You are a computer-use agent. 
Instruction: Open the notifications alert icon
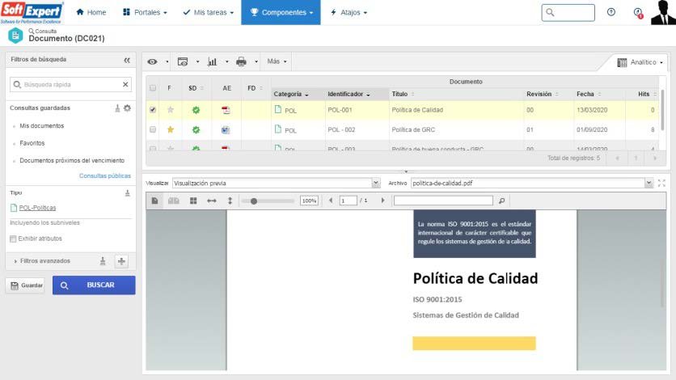[x=638, y=12]
